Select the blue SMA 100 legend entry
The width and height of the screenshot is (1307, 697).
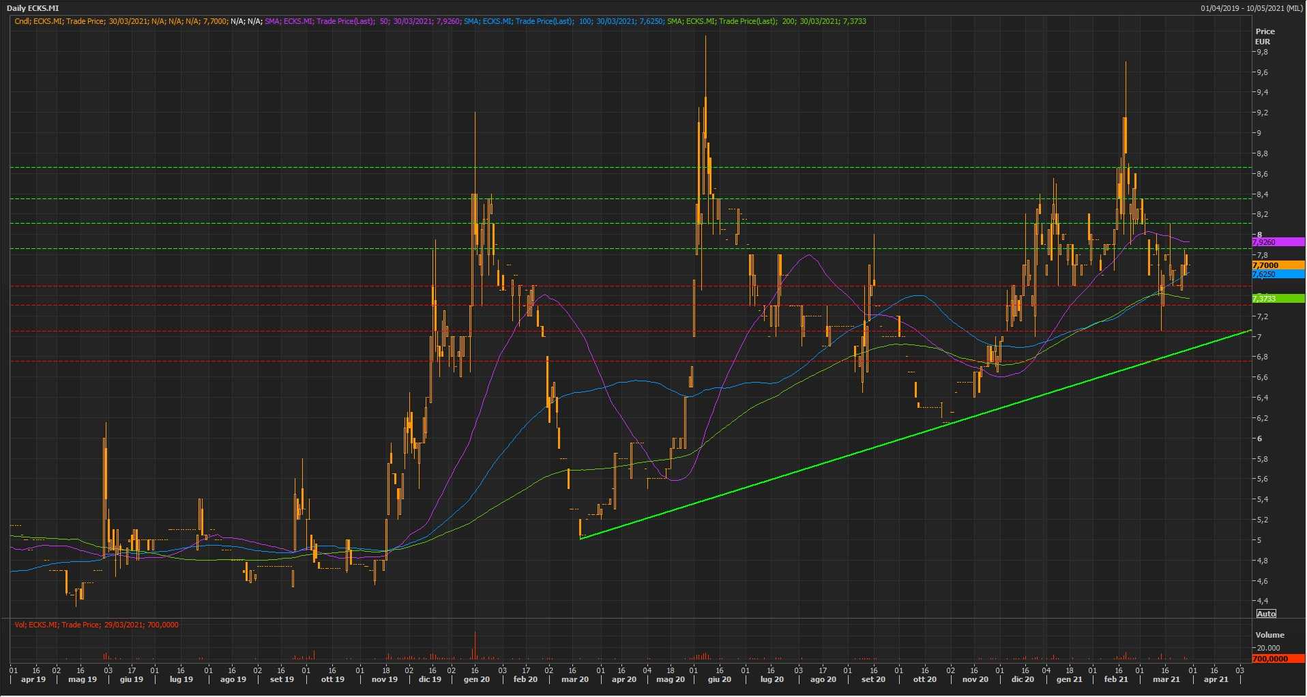(563, 21)
